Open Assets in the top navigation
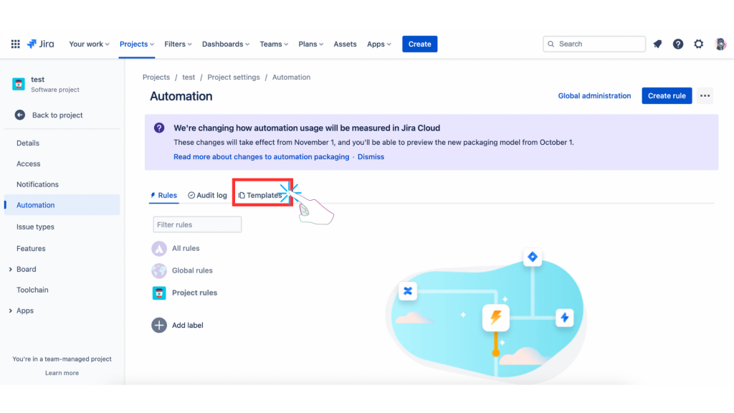 [345, 44]
